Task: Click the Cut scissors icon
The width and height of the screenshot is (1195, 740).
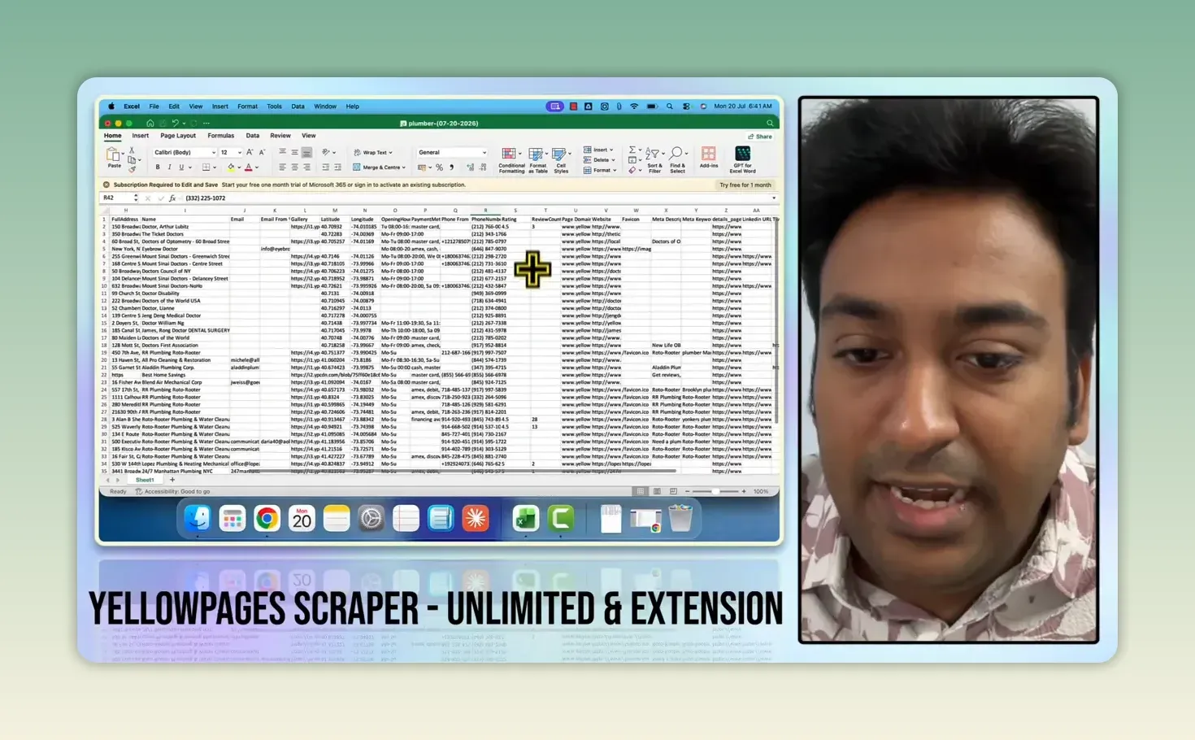Action: 132,150
